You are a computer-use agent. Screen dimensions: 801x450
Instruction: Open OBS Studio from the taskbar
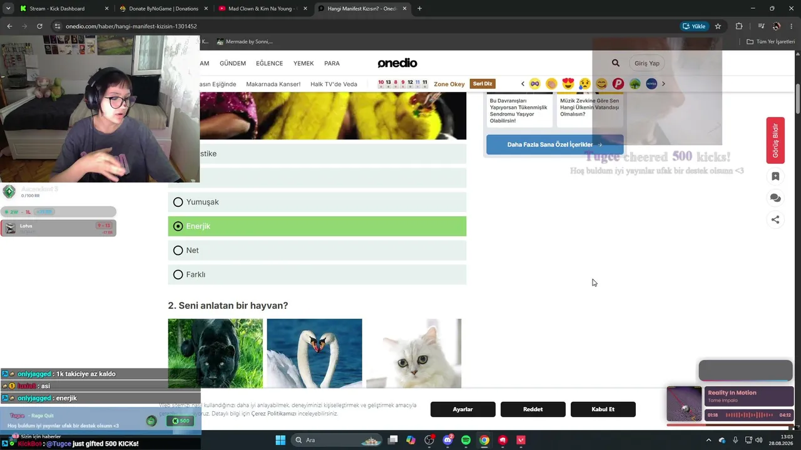[x=429, y=440]
